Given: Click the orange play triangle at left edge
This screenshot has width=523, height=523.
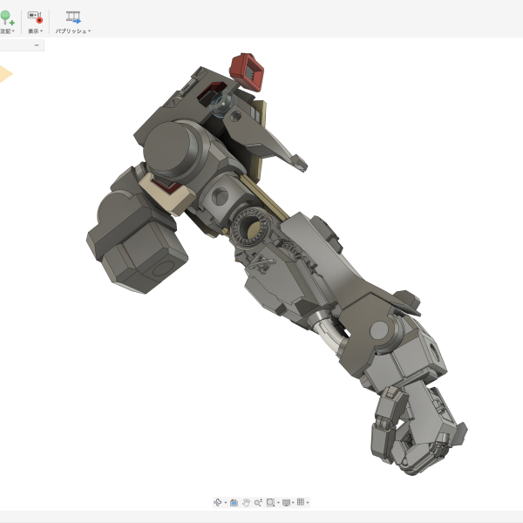Looking at the screenshot, I should (x=6, y=74).
